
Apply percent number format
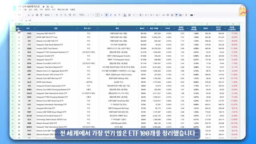tap(61, 15)
